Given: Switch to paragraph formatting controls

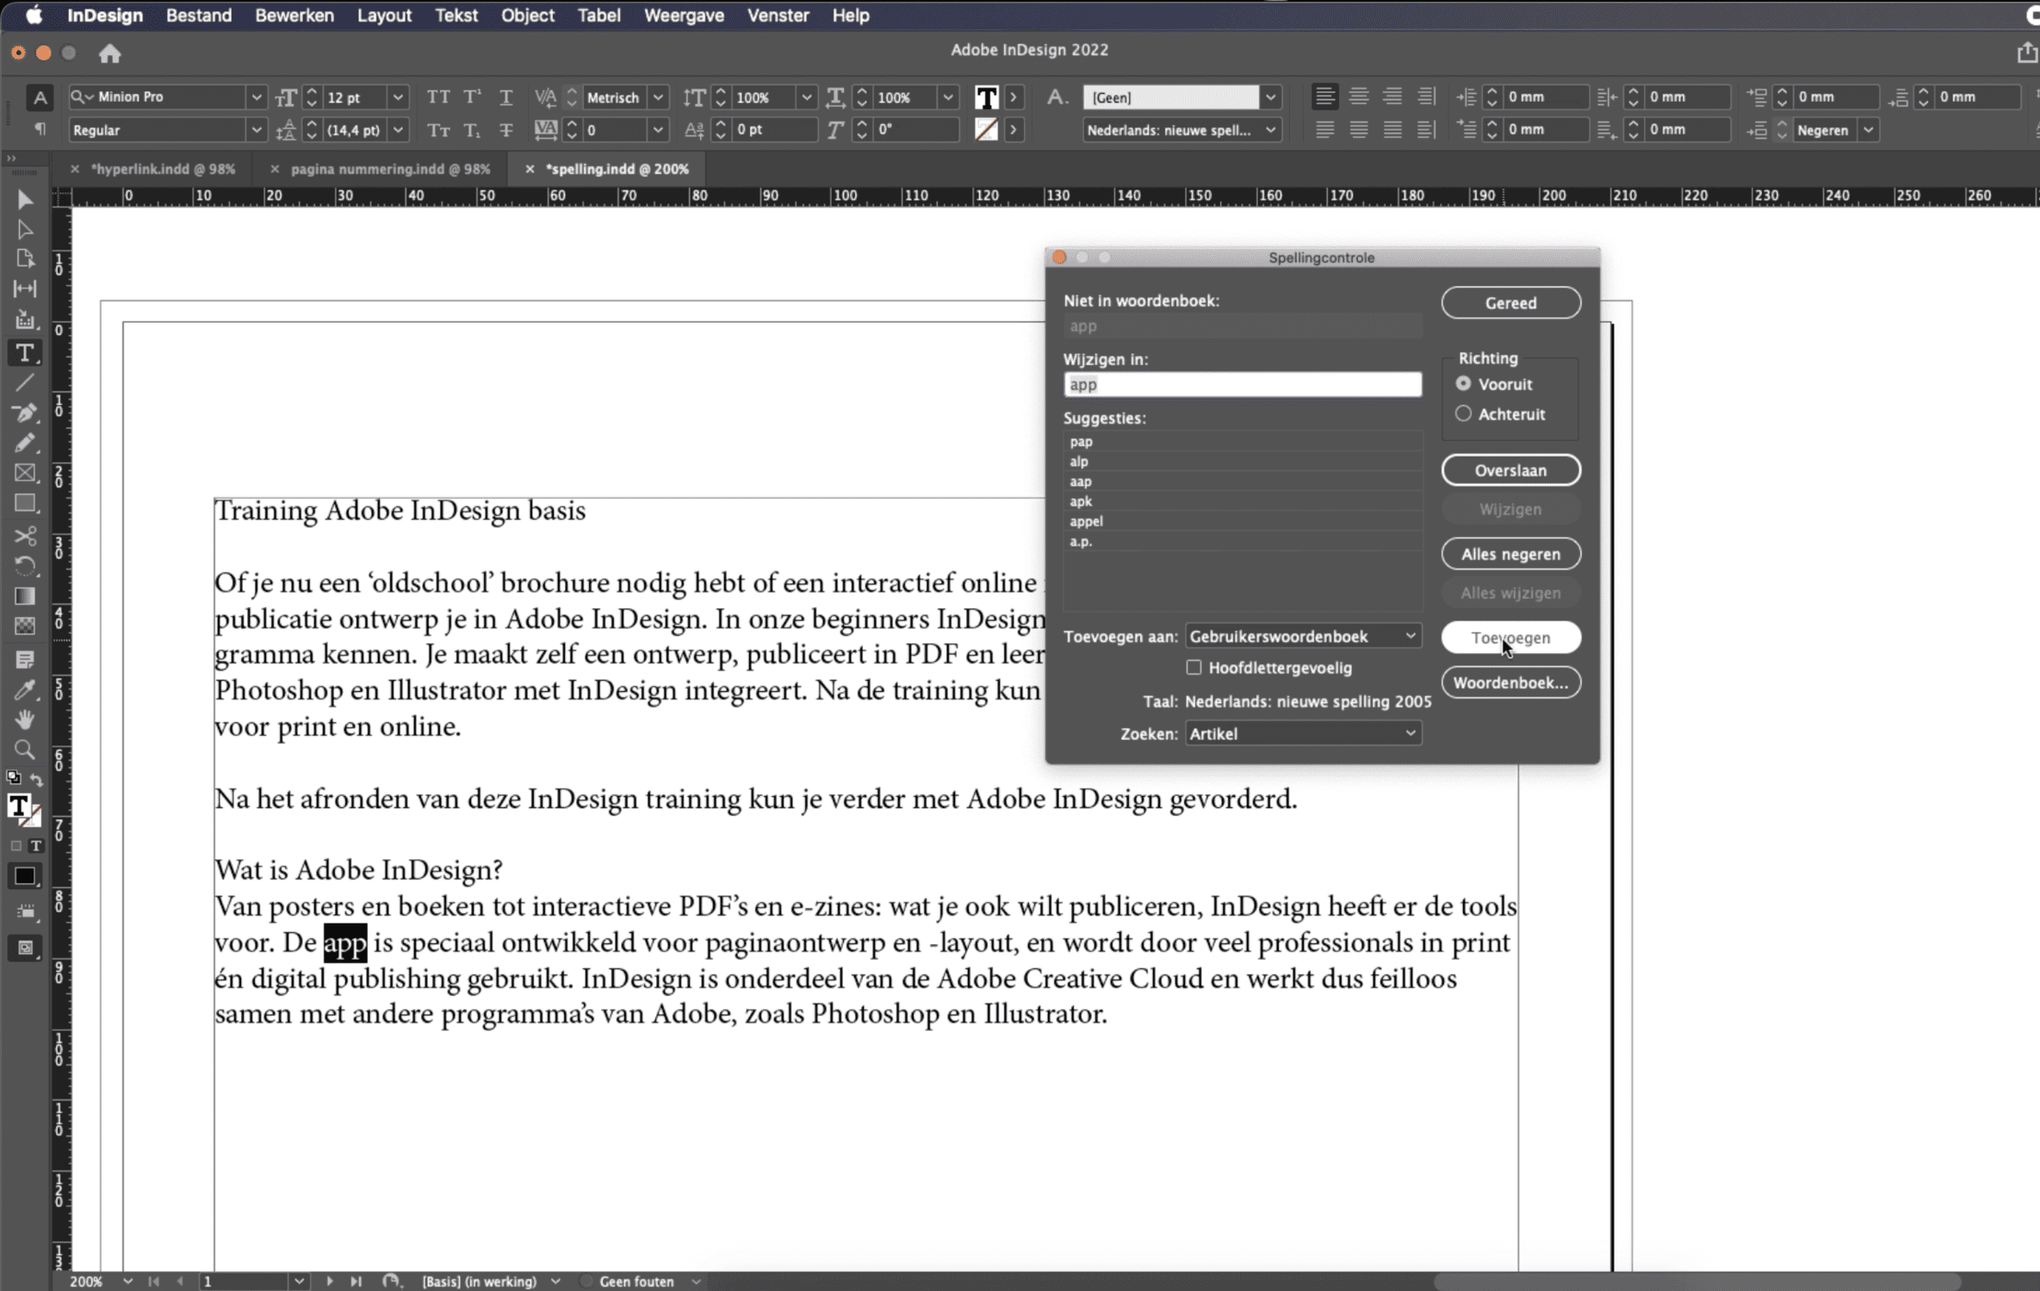Looking at the screenshot, I should click(x=40, y=129).
